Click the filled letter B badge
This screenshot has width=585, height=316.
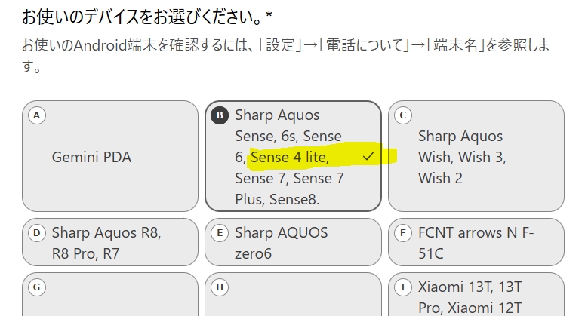click(x=219, y=115)
